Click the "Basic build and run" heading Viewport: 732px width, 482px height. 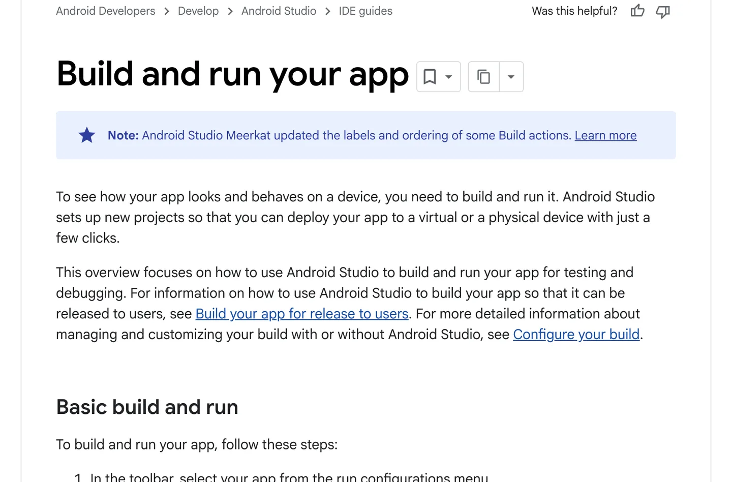click(x=147, y=407)
